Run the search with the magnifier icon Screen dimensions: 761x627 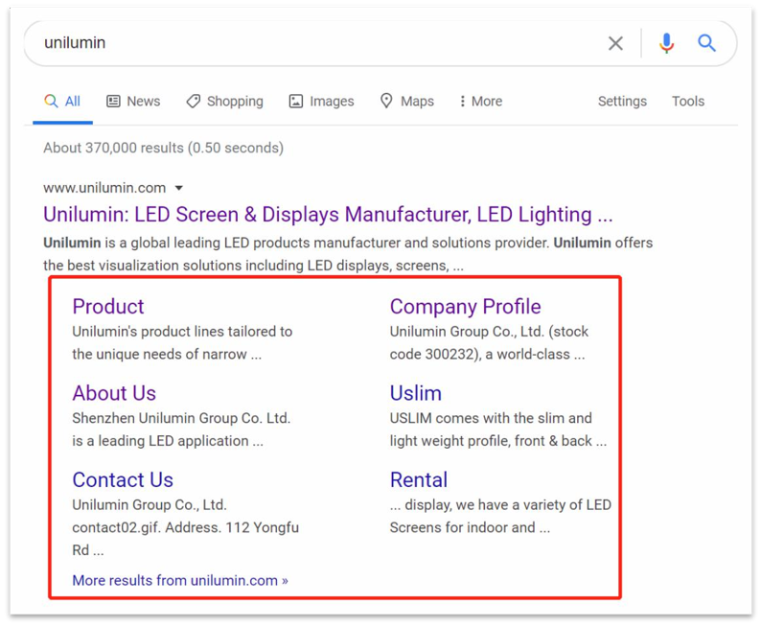[706, 43]
